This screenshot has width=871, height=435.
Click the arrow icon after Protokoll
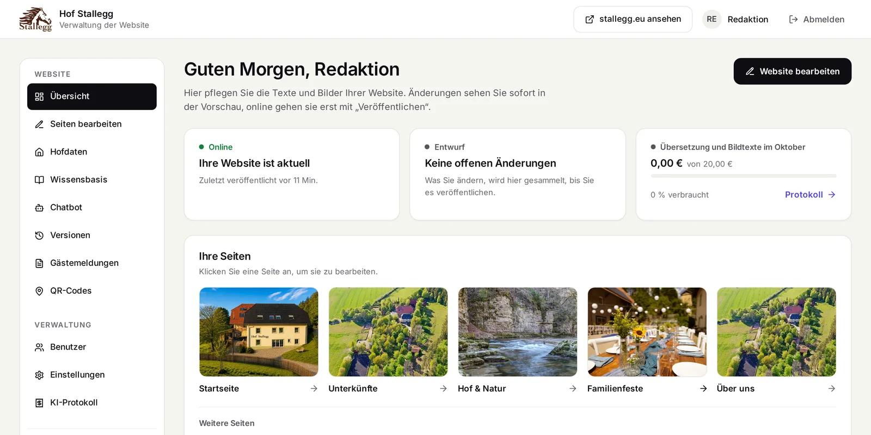[x=832, y=195]
